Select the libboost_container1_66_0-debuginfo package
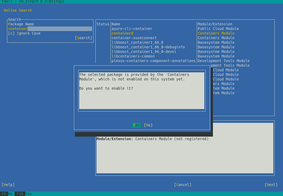Viewport: 283px width, 196px height. (x=148, y=47)
